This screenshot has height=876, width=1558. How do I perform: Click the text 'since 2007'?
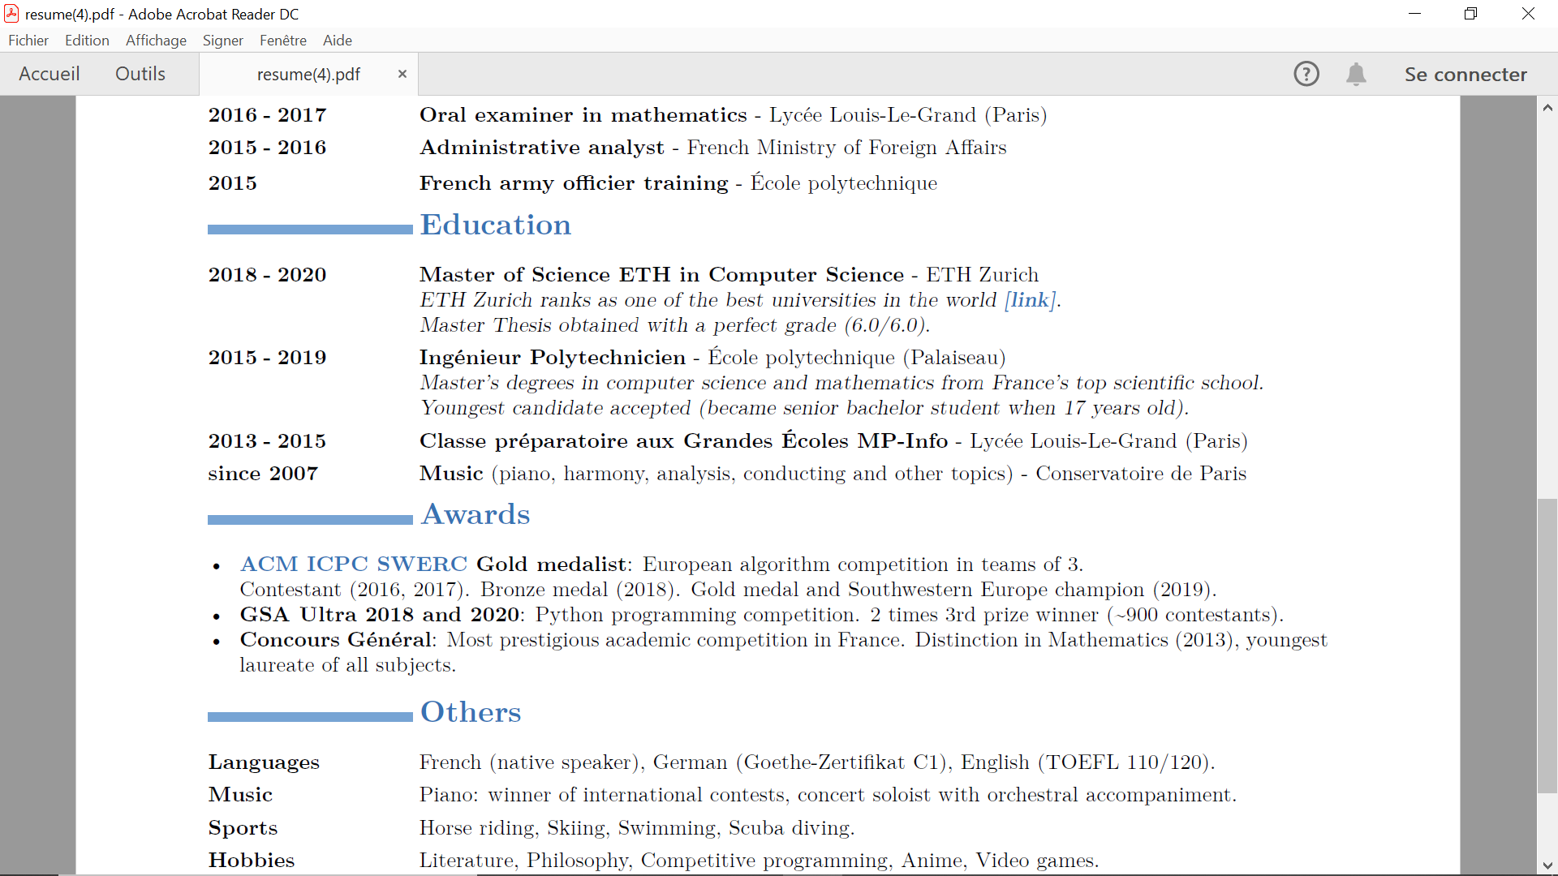[263, 474]
